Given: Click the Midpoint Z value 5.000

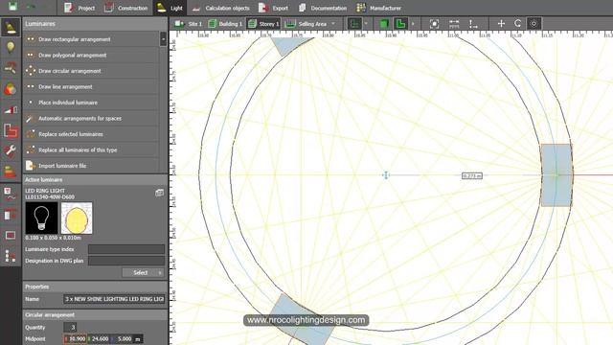Looking at the screenshot, I should coord(122,339).
